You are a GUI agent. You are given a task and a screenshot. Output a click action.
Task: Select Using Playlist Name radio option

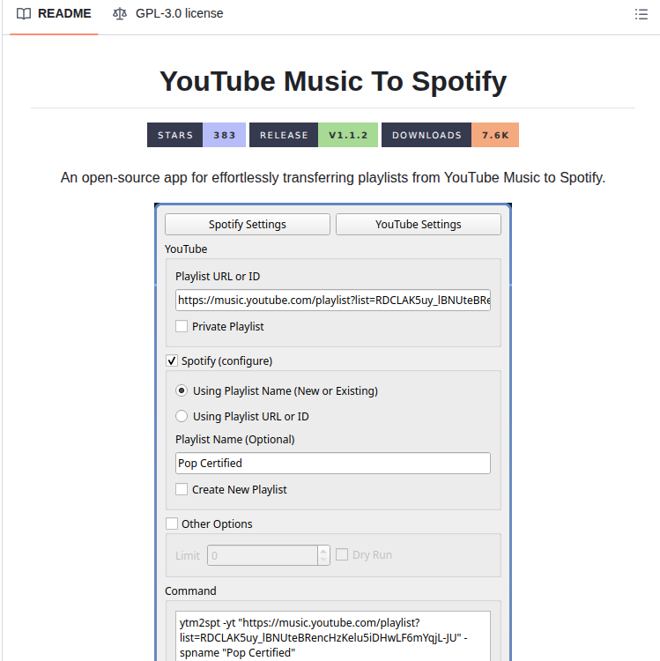(182, 390)
